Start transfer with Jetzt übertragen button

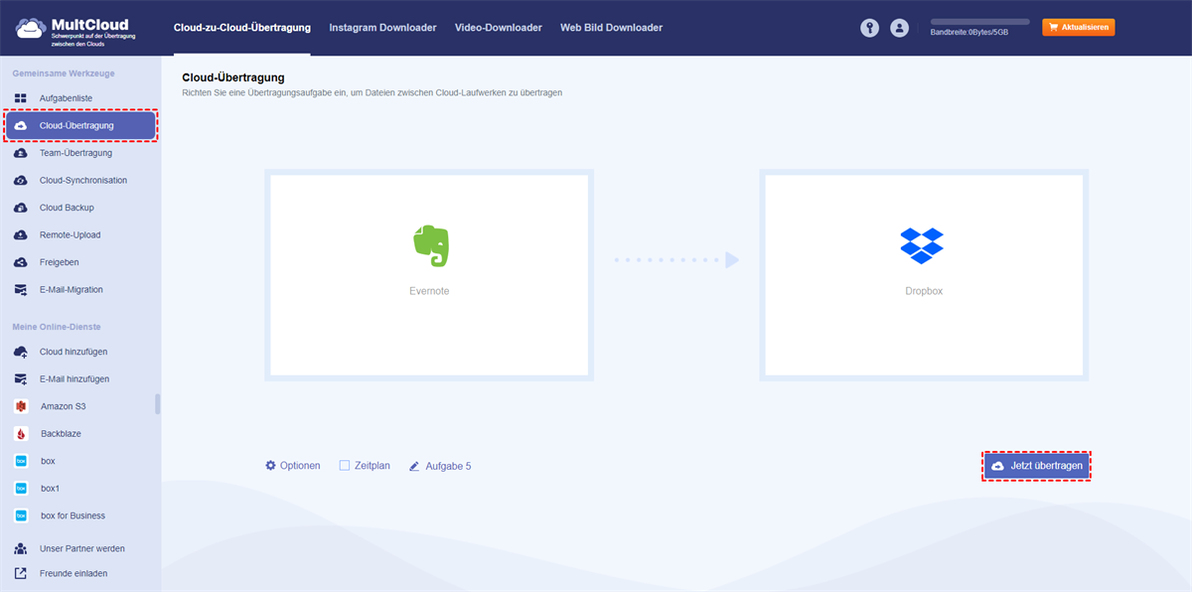pos(1036,465)
